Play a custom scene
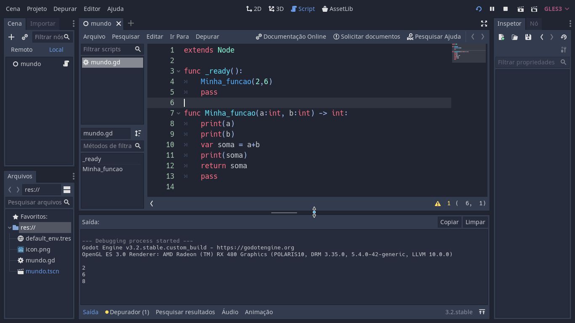Screen dimensions: 575x323 point(534,9)
